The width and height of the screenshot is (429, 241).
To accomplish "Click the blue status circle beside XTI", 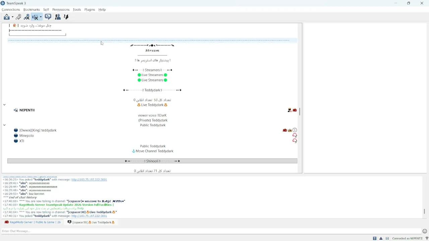I will pyautogui.click(x=16, y=141).
